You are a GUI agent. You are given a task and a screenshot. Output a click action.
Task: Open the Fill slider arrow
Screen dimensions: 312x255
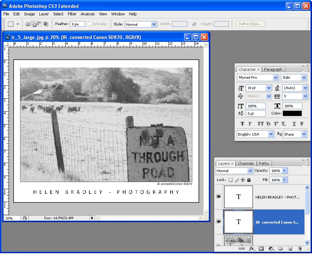(285, 180)
